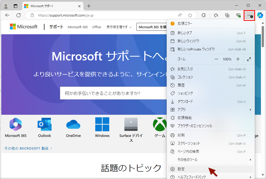Open お気に入り from the menu

[x=211, y=69]
